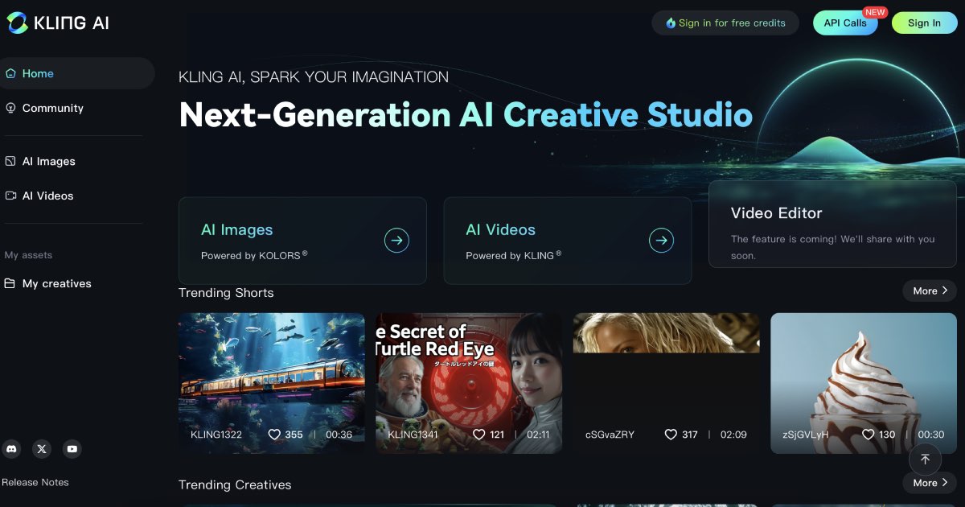This screenshot has width=965, height=507.
Task: Click the My creatives folder icon
Action: click(x=10, y=283)
